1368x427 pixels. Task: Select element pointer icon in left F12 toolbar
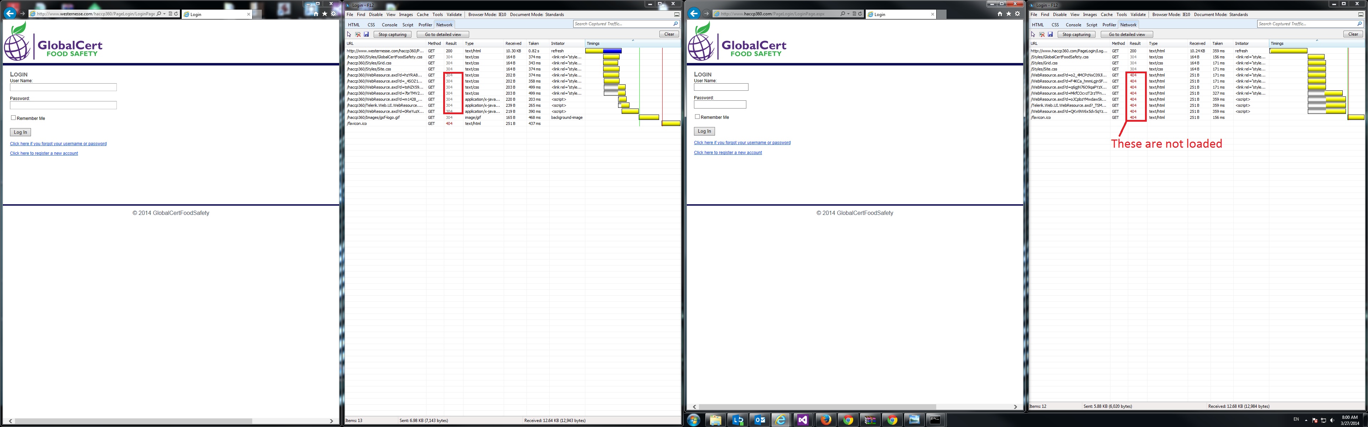349,35
